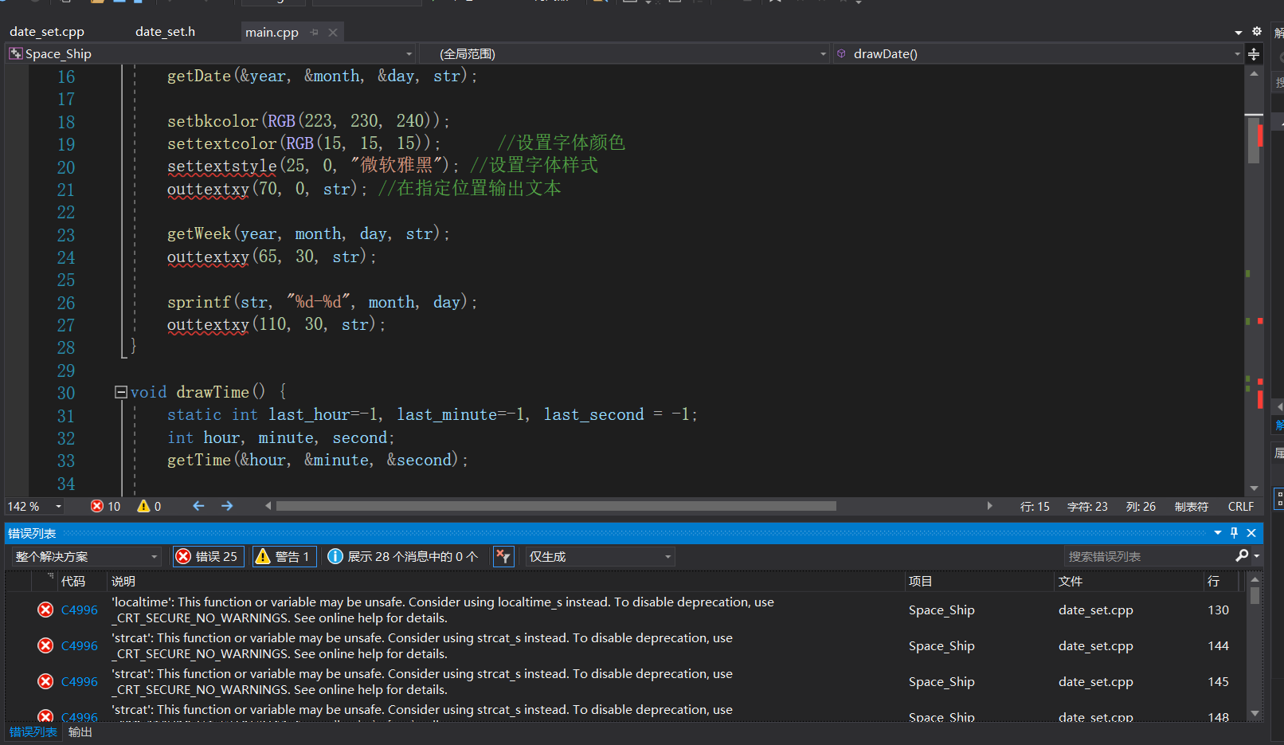Navigate forward with the right arrow
Viewport: 1284px width, 745px height.
click(x=227, y=506)
